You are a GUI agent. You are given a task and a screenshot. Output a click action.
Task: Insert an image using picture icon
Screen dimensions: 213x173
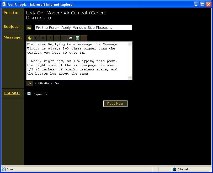tap(77, 38)
